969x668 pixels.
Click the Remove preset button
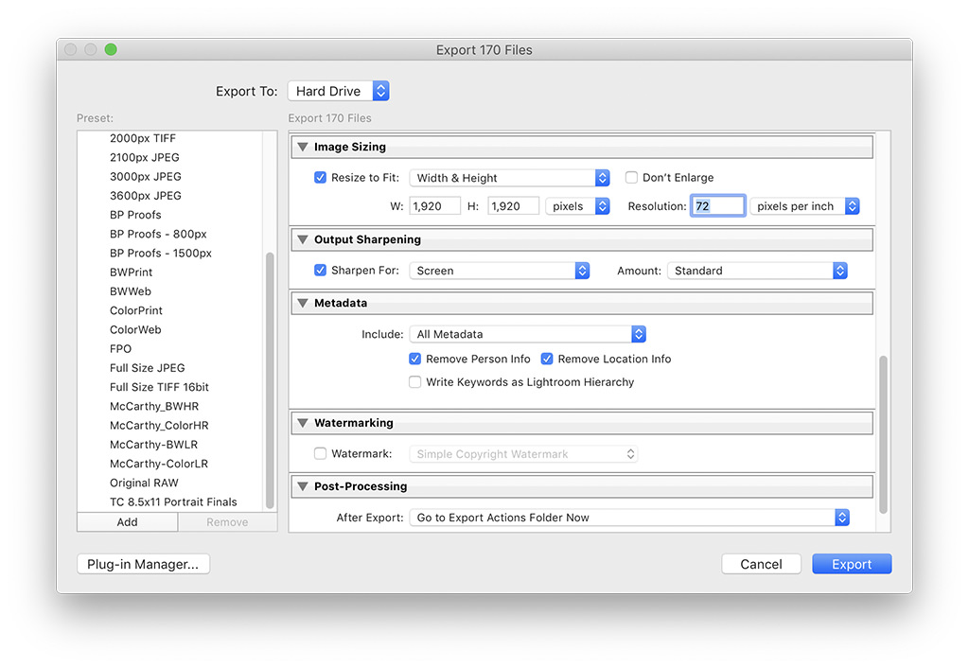[227, 522]
